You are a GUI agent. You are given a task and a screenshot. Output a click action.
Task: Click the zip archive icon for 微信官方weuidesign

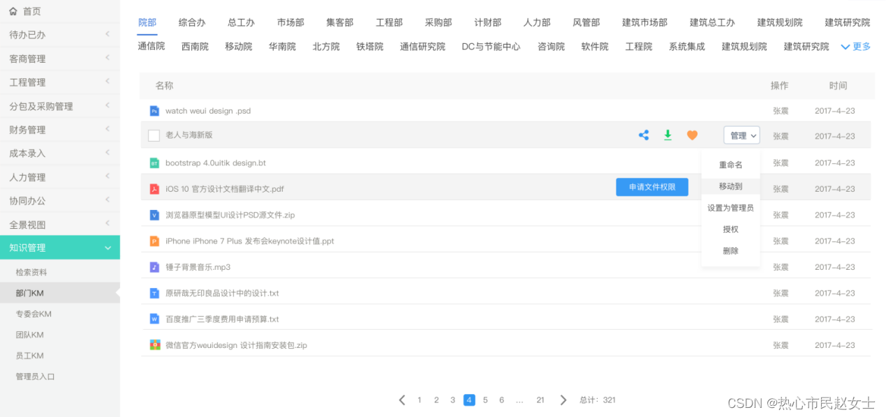[x=154, y=344]
